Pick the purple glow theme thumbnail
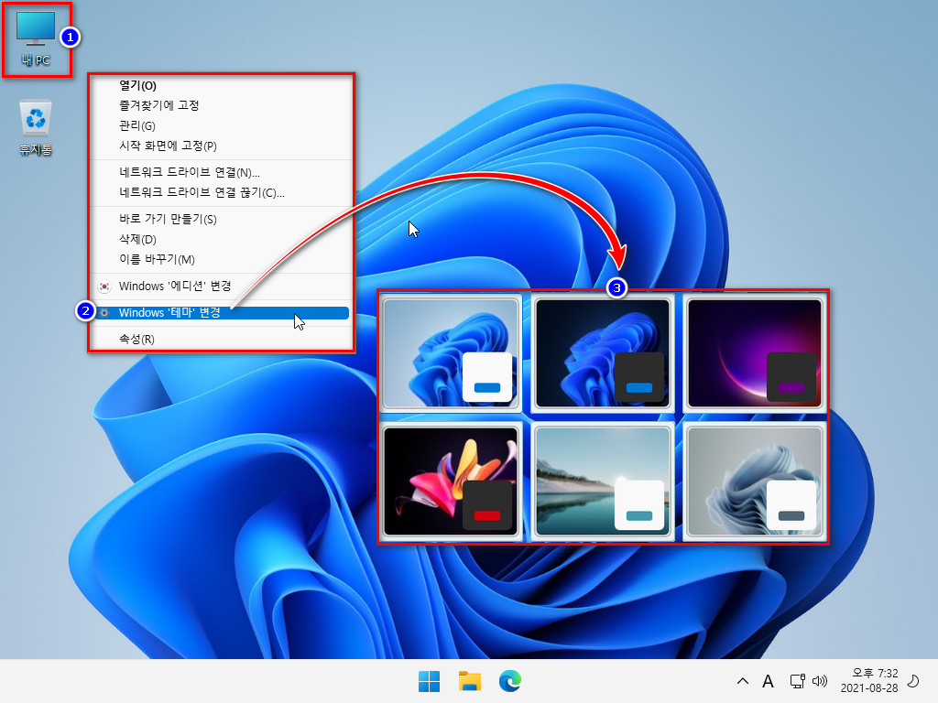Viewport: 938px width, 703px height. [755, 352]
